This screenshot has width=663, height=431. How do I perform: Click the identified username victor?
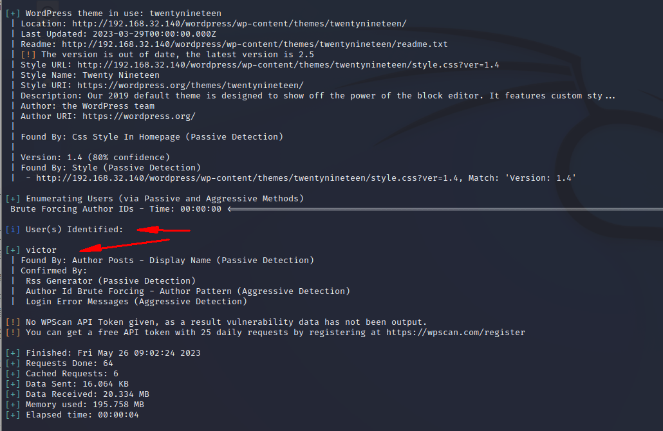41,250
